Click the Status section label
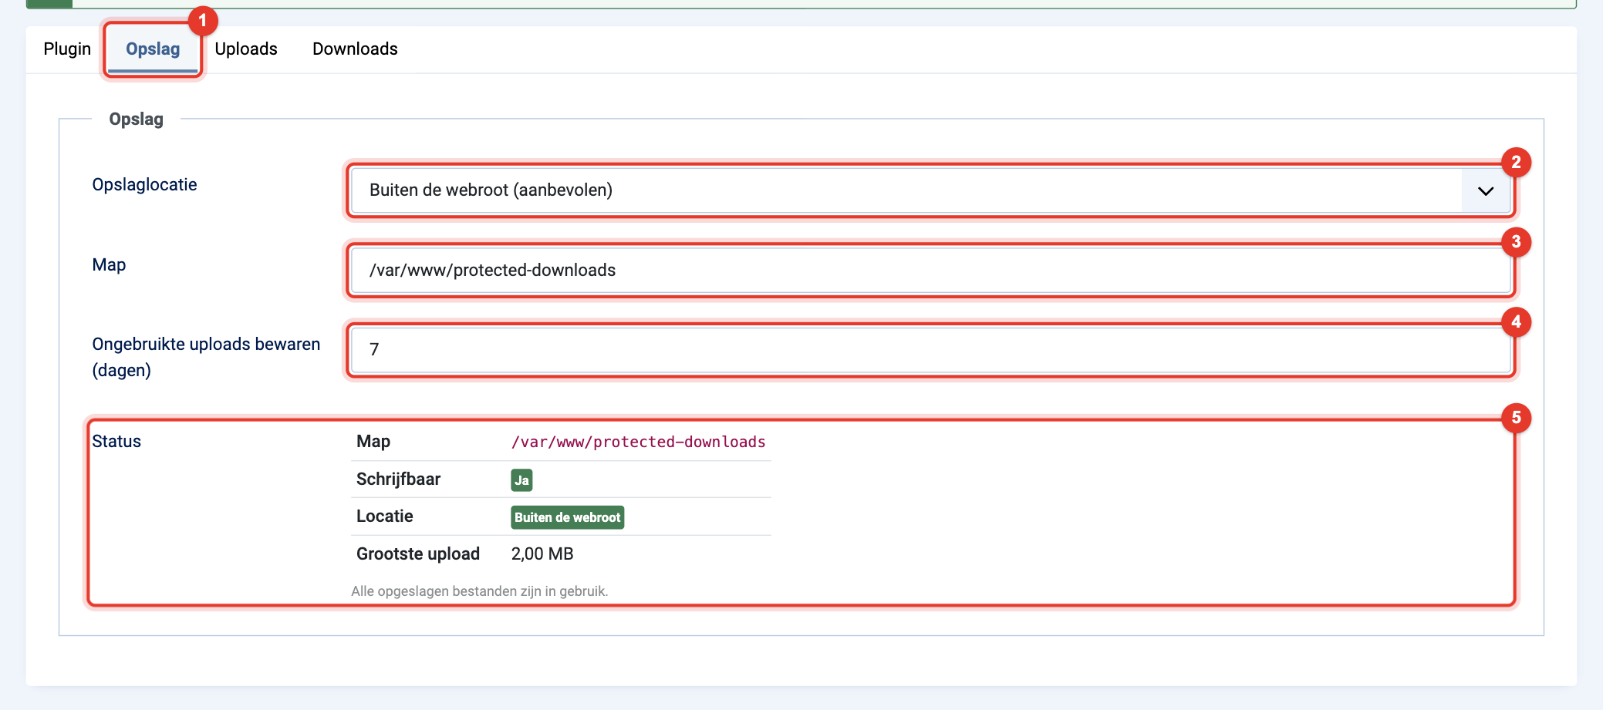Screen dimensions: 1603x710 [116, 442]
